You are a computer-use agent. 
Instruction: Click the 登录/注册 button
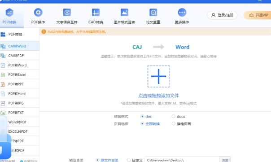222,15
